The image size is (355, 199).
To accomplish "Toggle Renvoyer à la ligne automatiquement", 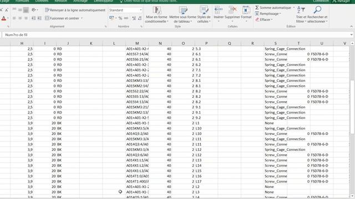I will point(75,10).
